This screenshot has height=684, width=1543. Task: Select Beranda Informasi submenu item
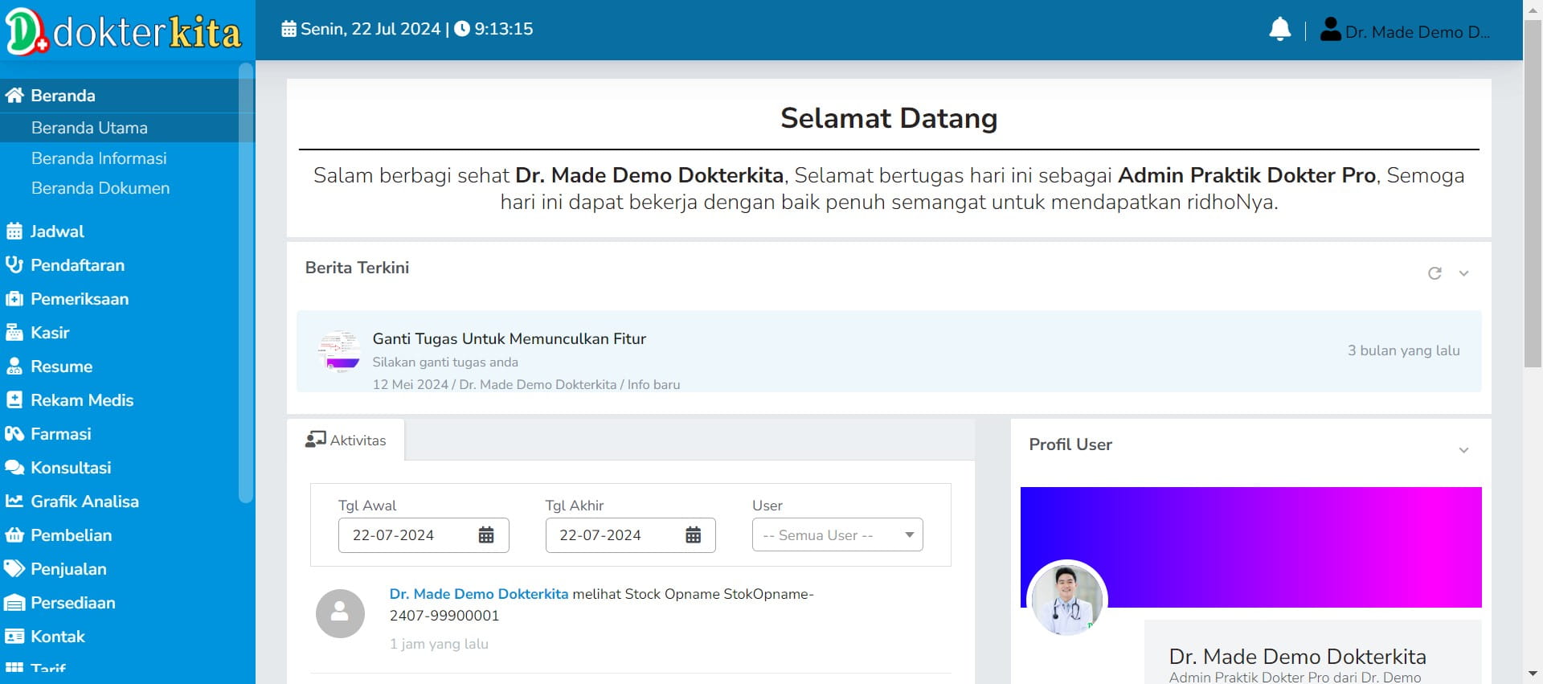tap(99, 158)
